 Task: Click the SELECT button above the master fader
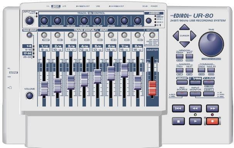pyautogui.click(x=152, y=35)
